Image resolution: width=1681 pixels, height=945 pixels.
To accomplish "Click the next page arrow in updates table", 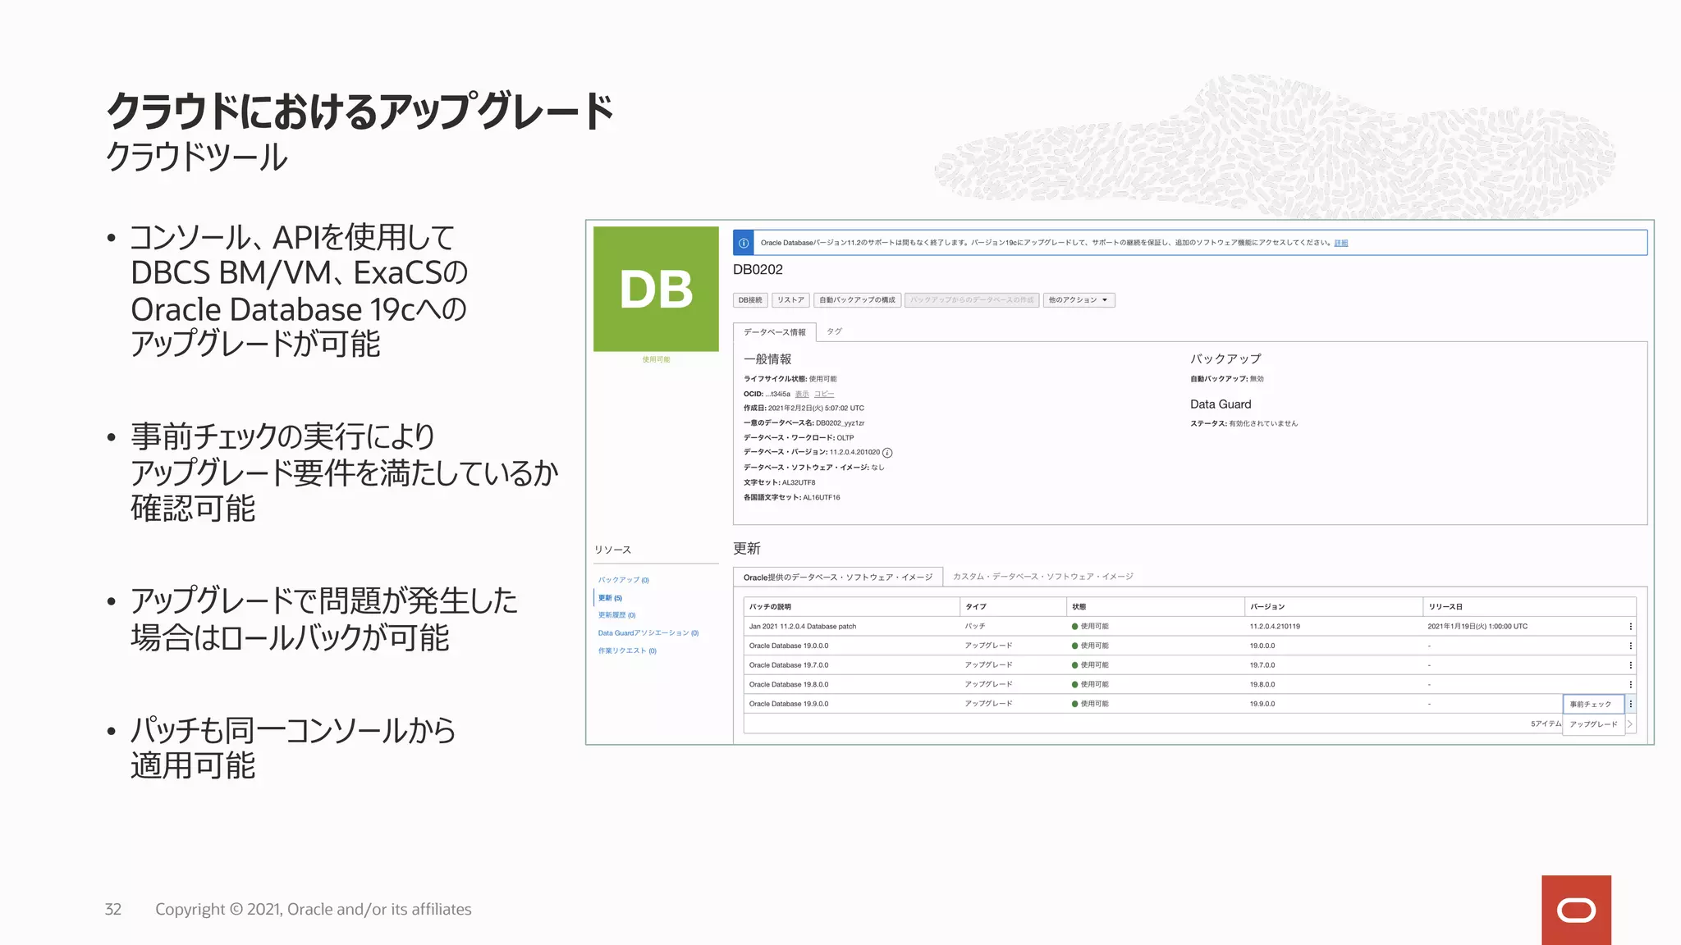I will point(1630,724).
